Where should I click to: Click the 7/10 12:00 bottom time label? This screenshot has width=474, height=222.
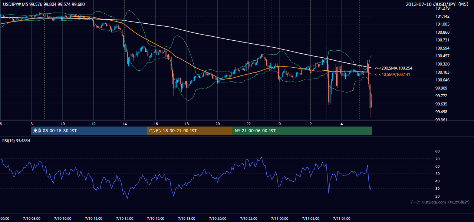click(93, 218)
